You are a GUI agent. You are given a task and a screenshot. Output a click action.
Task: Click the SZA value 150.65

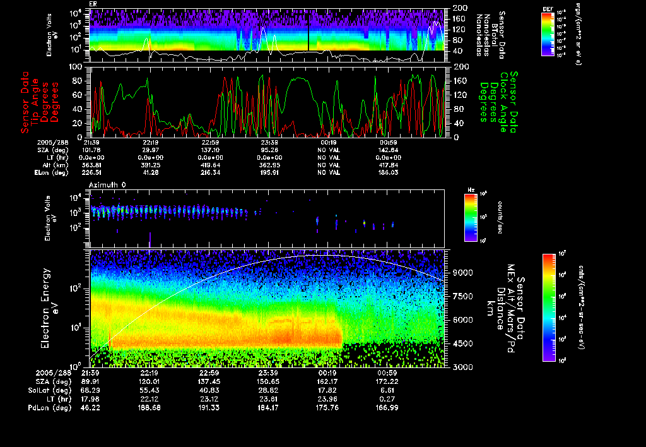pos(267,381)
